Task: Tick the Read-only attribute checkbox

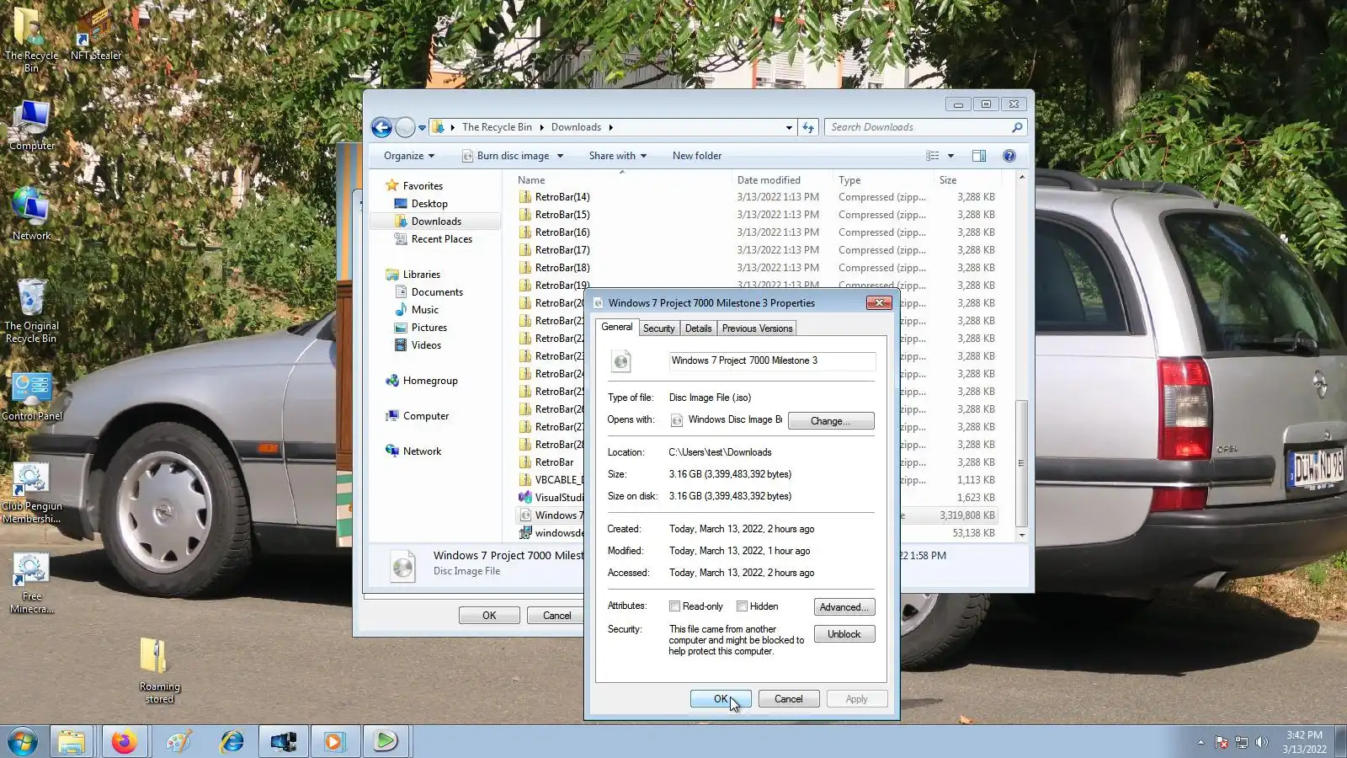Action: click(674, 606)
